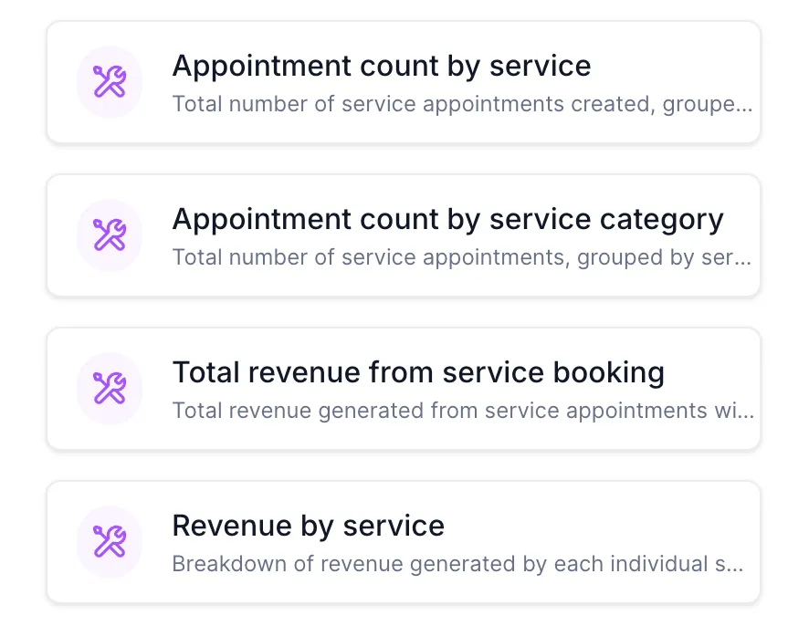
Task: Click the truncated 'groupe...' text in first card
Action: [x=708, y=105]
